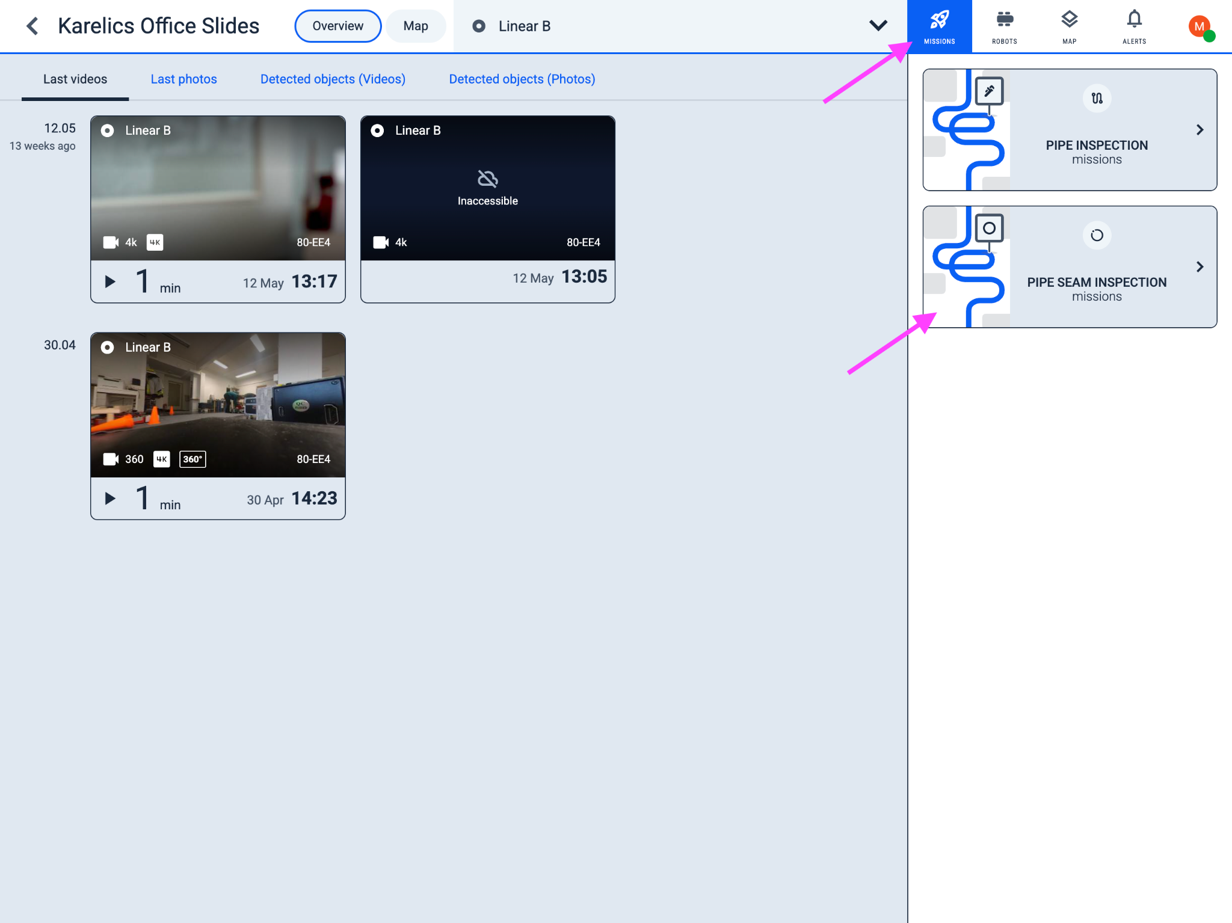Open the 30 Apr warehouse video thumbnail
Screen dimensions: 1232x923
[218, 405]
